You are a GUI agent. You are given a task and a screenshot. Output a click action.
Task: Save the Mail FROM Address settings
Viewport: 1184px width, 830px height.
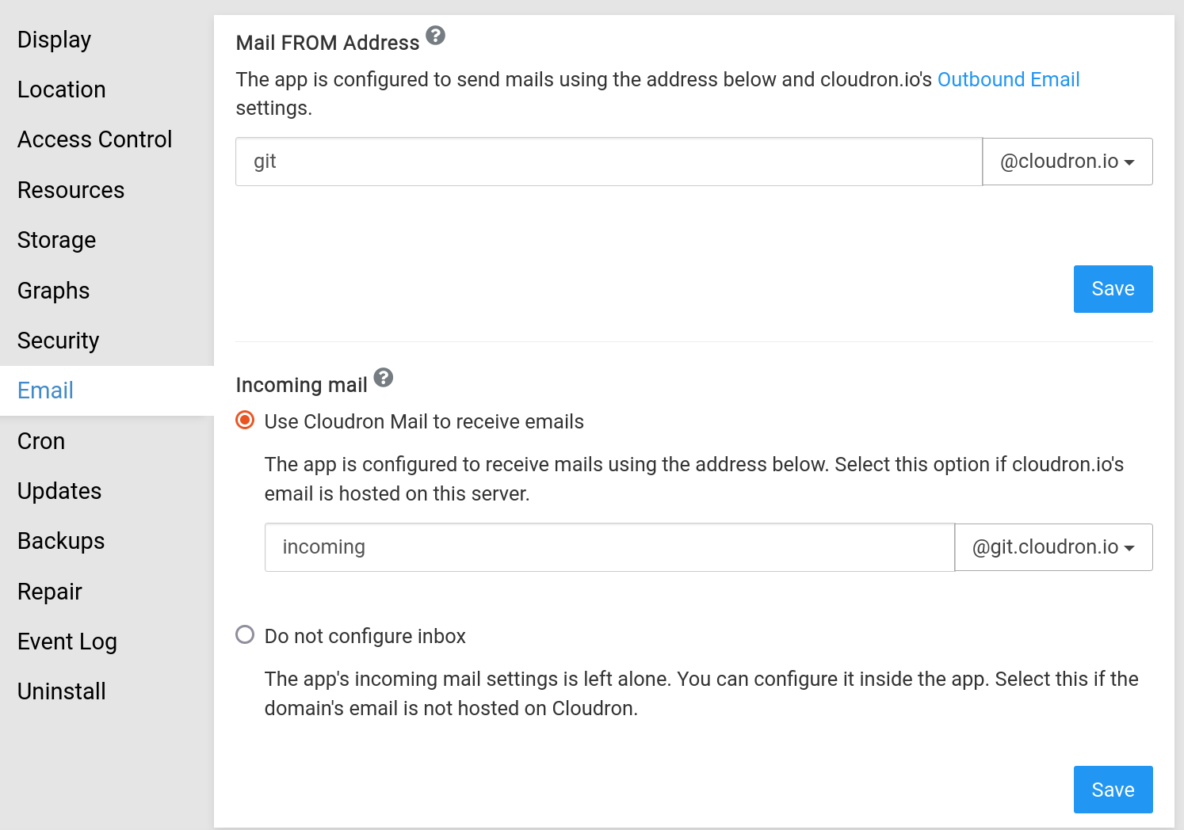click(x=1113, y=289)
